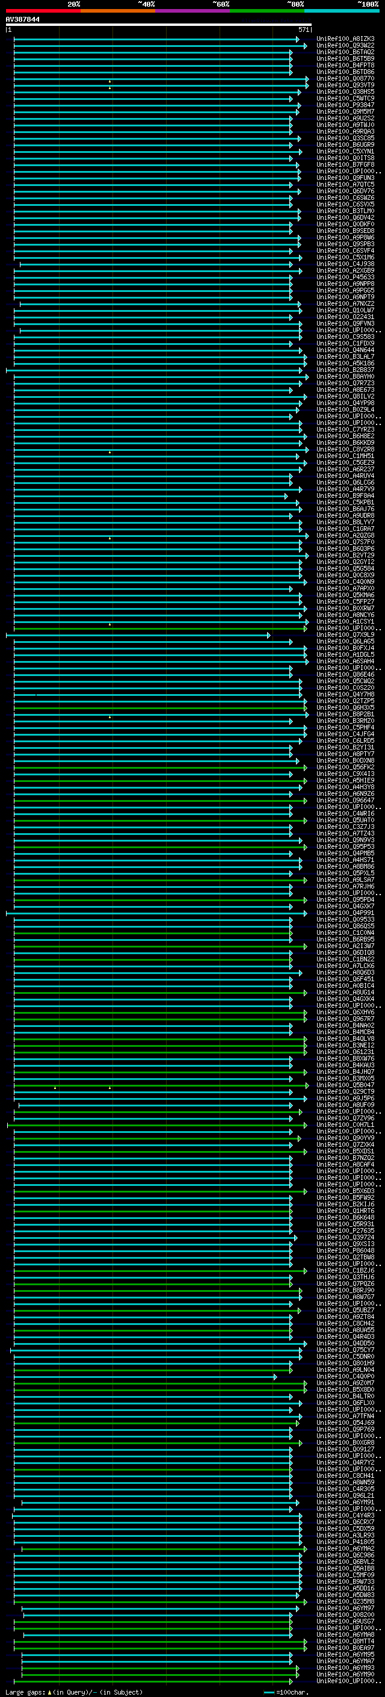Select hit label UniRef100_B5X8D0
This screenshot has height=1697, width=385.
click(x=345, y=1390)
